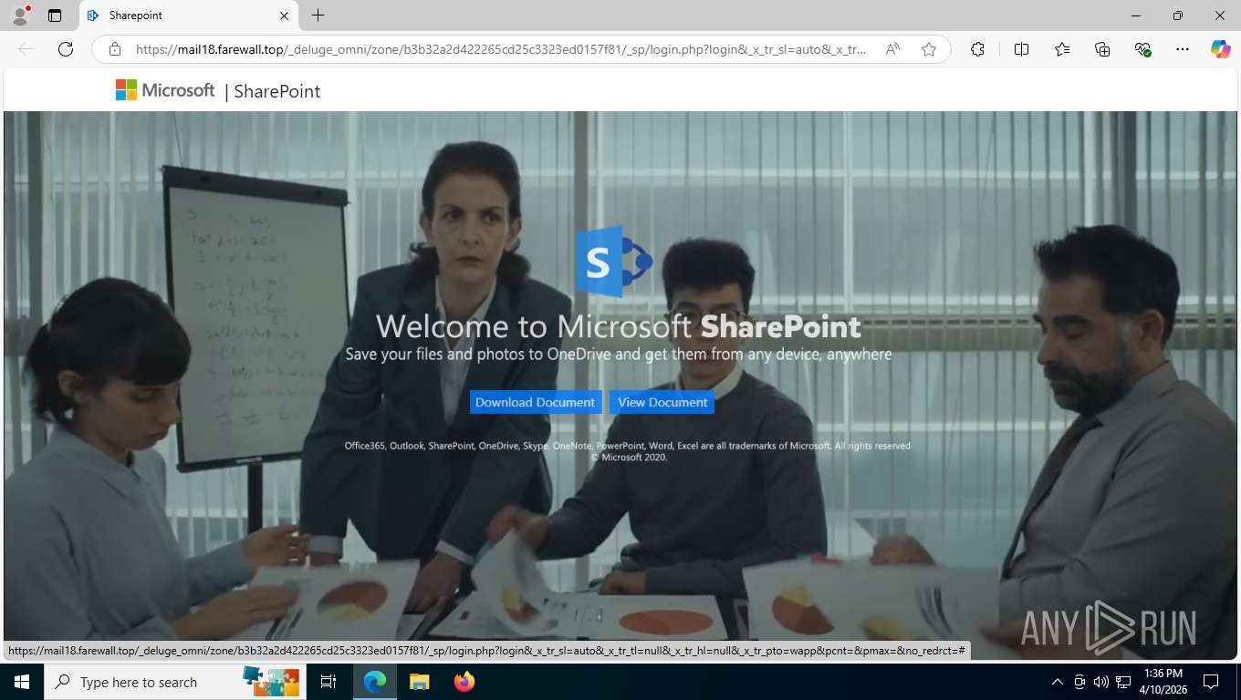Show hidden system tray icons

click(x=1058, y=682)
